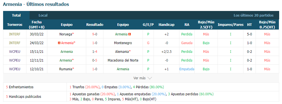Image resolution: width=282 pixels, height=104 pixels.
Task: Open the Montenegro team link
Action: [123, 43]
